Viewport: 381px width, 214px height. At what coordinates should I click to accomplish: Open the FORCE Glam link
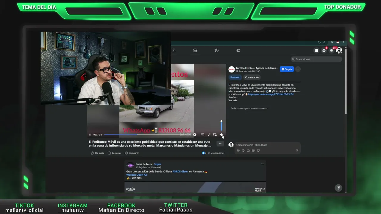[x=180, y=171]
